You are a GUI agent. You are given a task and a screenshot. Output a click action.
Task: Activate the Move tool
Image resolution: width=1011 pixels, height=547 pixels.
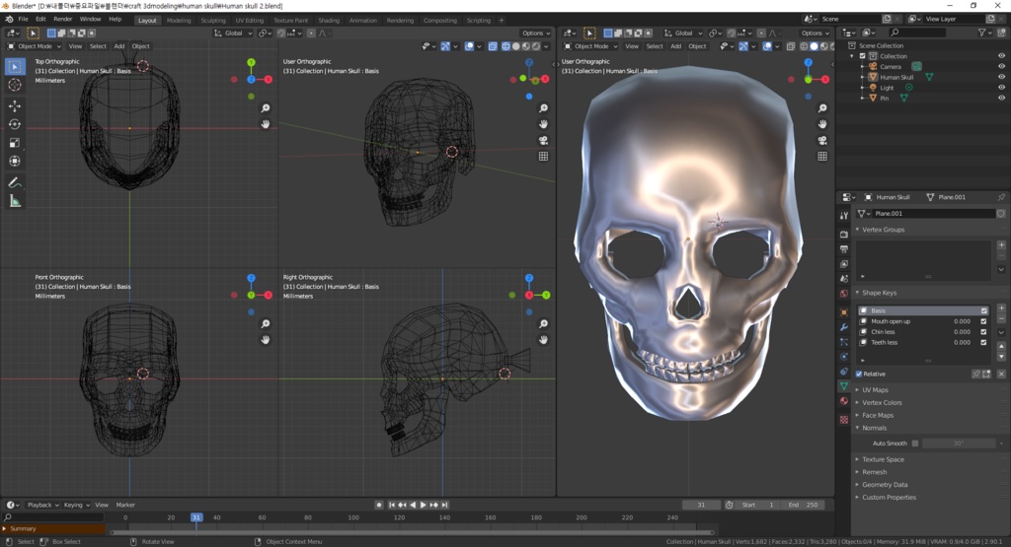coord(15,105)
